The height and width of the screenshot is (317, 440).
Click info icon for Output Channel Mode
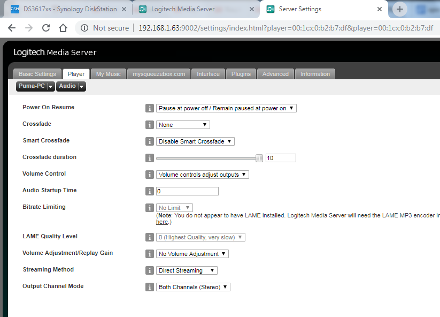pyautogui.click(x=150, y=287)
